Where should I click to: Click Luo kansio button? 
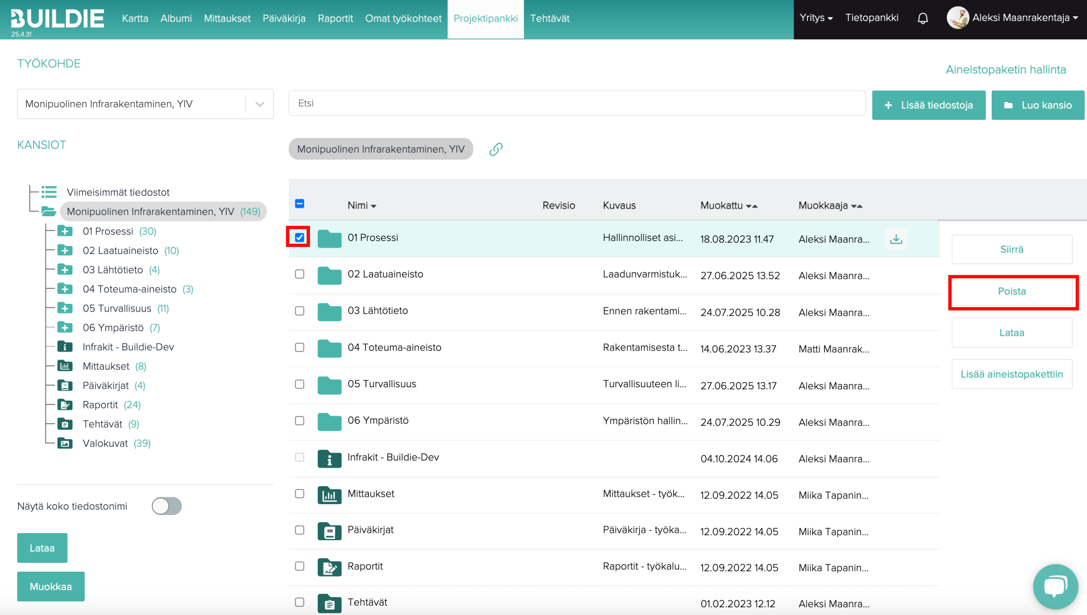click(x=1038, y=105)
